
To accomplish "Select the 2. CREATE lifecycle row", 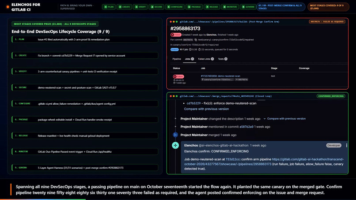I will point(85,55).
